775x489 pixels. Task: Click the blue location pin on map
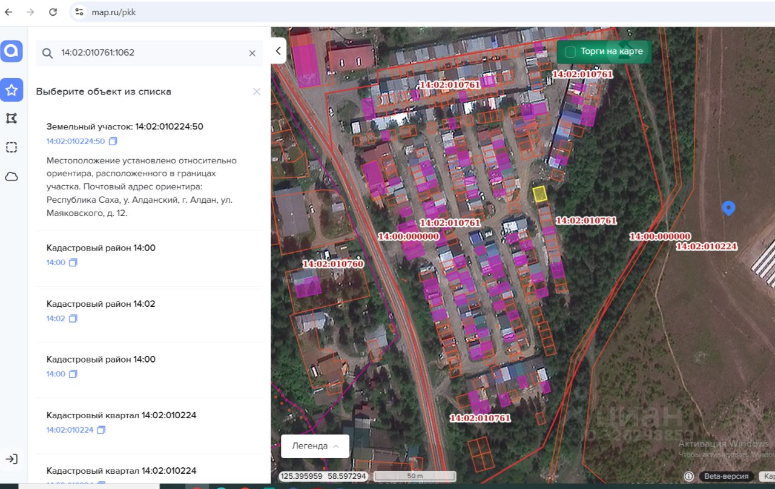(x=729, y=208)
